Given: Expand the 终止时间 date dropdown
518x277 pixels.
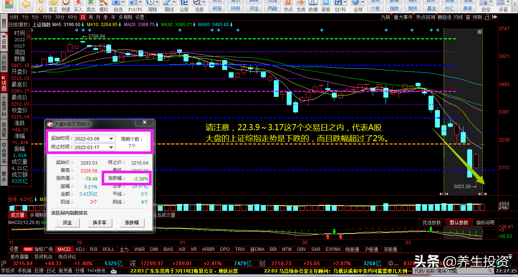Looking at the screenshot, I should click(x=111, y=147).
